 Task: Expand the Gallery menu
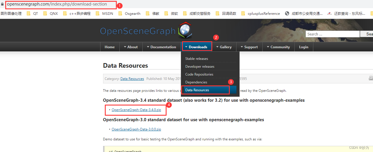pyautogui.click(x=224, y=47)
